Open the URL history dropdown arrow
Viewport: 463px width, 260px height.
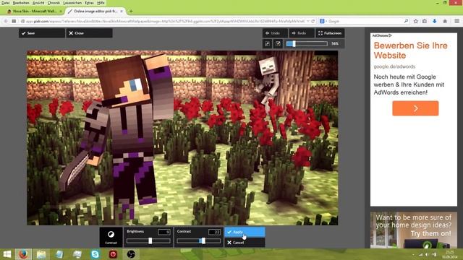pyautogui.click(x=308, y=21)
